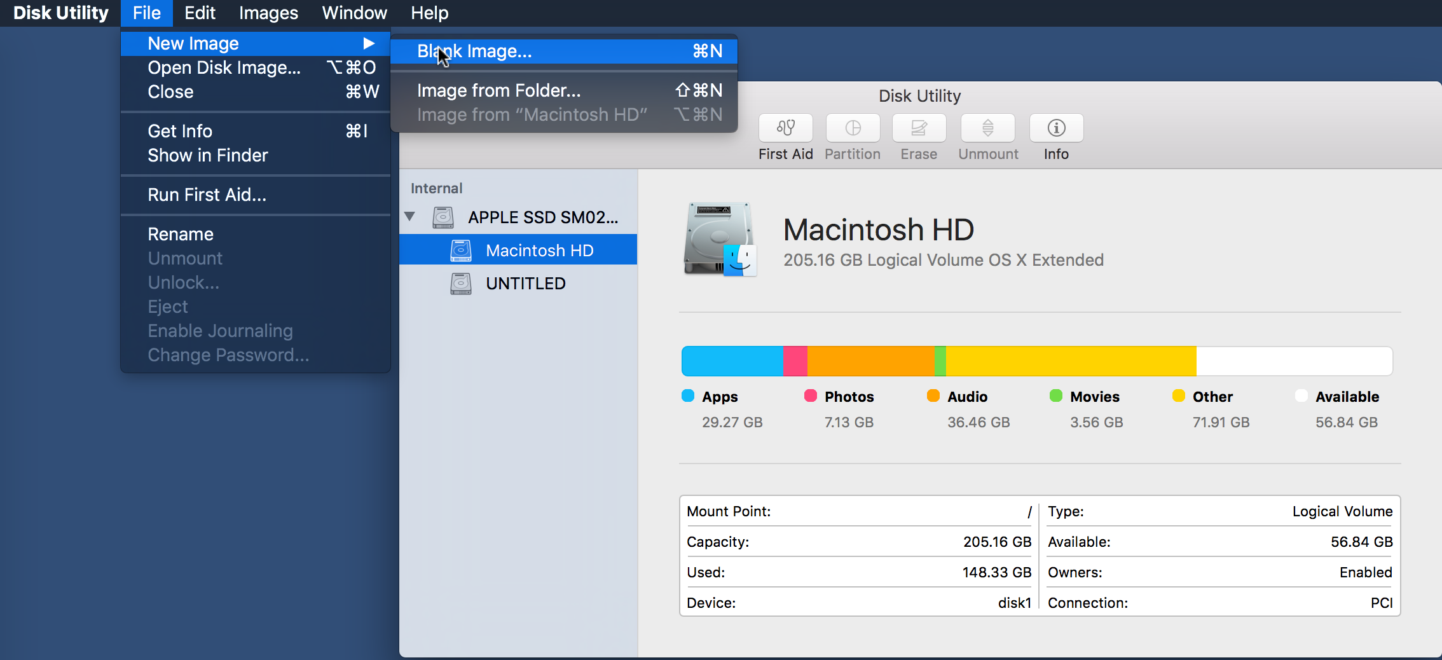This screenshot has height=660, width=1442.
Task: Open the Window menu
Action: click(x=354, y=13)
